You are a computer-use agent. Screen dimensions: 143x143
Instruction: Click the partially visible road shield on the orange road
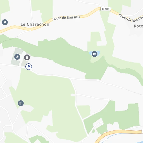click(142, 131)
